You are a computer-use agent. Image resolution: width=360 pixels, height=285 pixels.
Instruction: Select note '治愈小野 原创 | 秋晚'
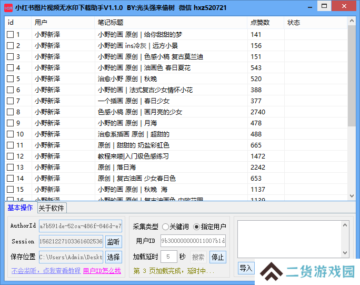coord(127,79)
